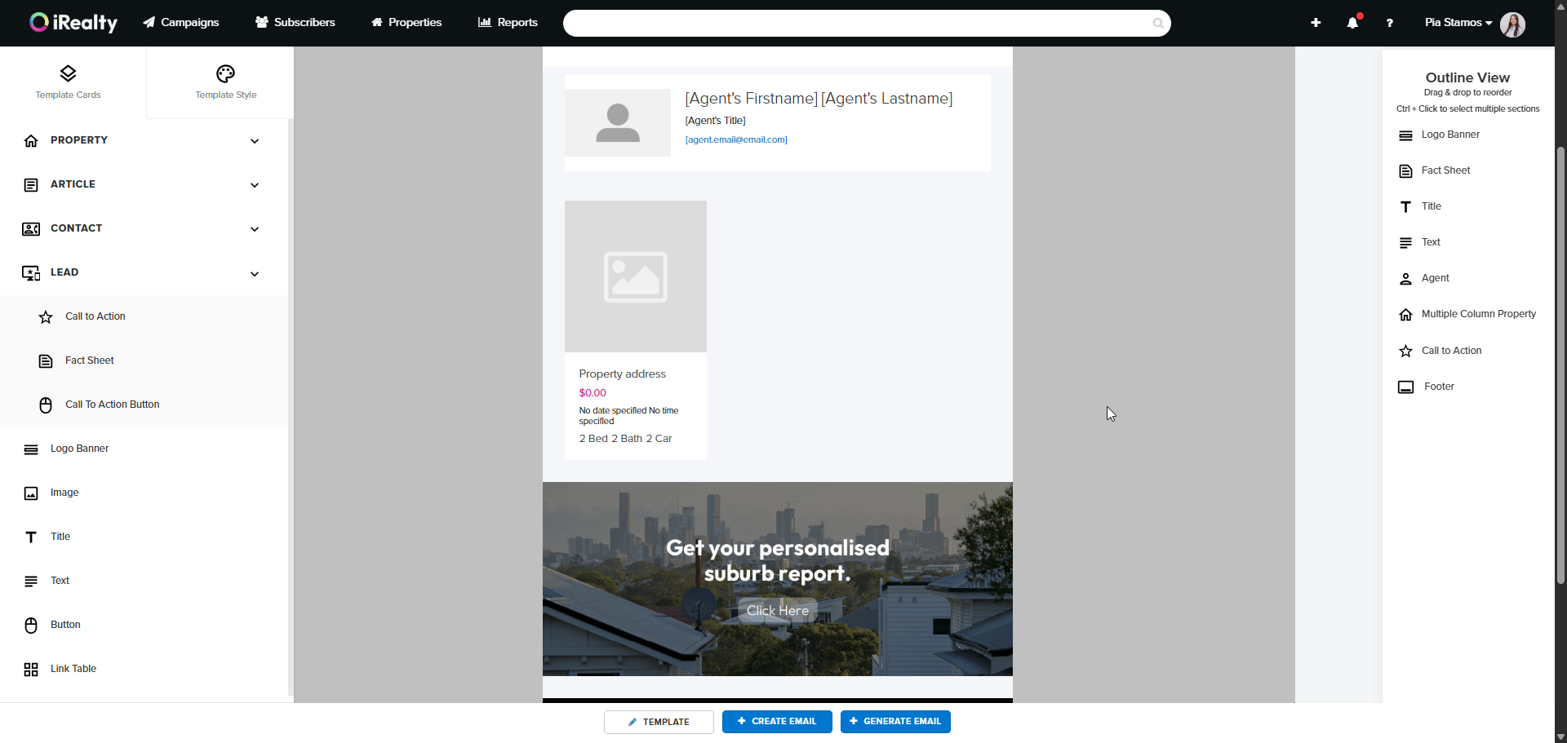Click the plus icon in top bar

click(x=1316, y=23)
